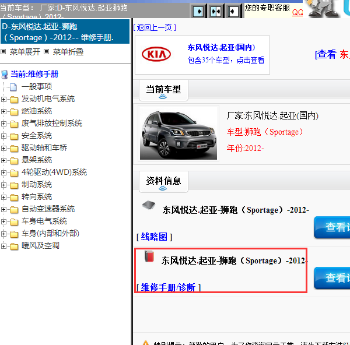Select 当前:维修手册 tree root label
This screenshot has width=350, height=345.
point(34,74)
